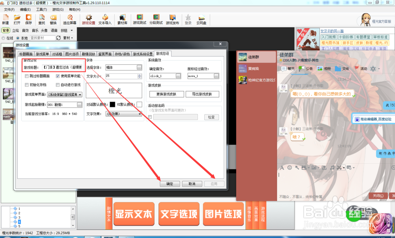Image resolution: width=395 pixels, height=238 pixels.
Task: Click the 适应屏幕 fit screen icon
Action: point(69,19)
